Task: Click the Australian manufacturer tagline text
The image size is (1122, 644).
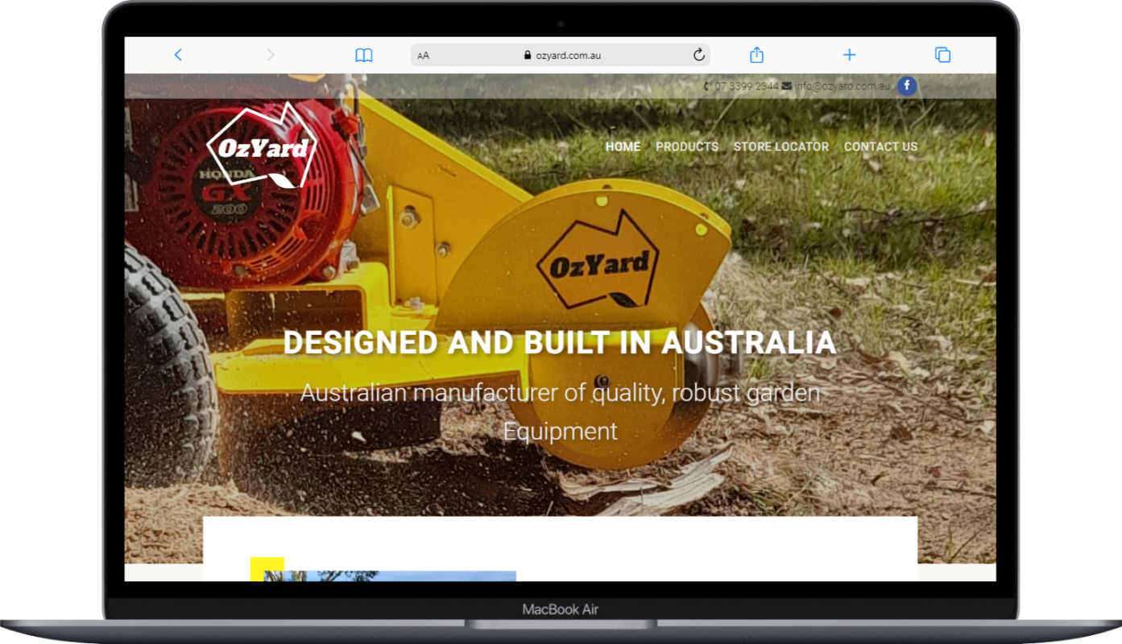Action: 560,411
